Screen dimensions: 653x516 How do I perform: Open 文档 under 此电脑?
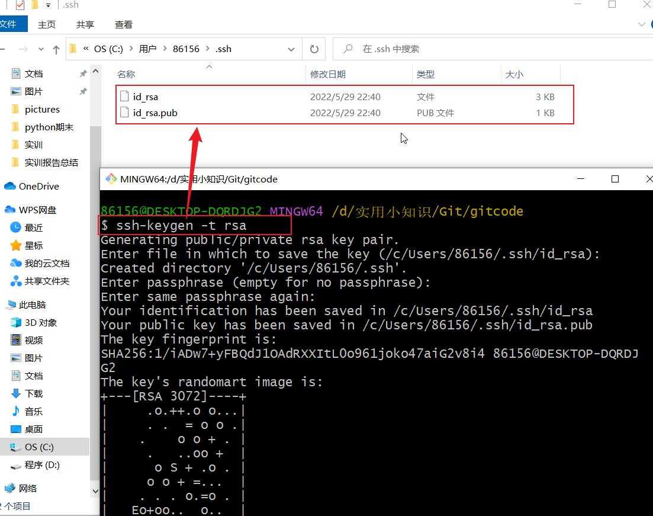tap(34, 376)
